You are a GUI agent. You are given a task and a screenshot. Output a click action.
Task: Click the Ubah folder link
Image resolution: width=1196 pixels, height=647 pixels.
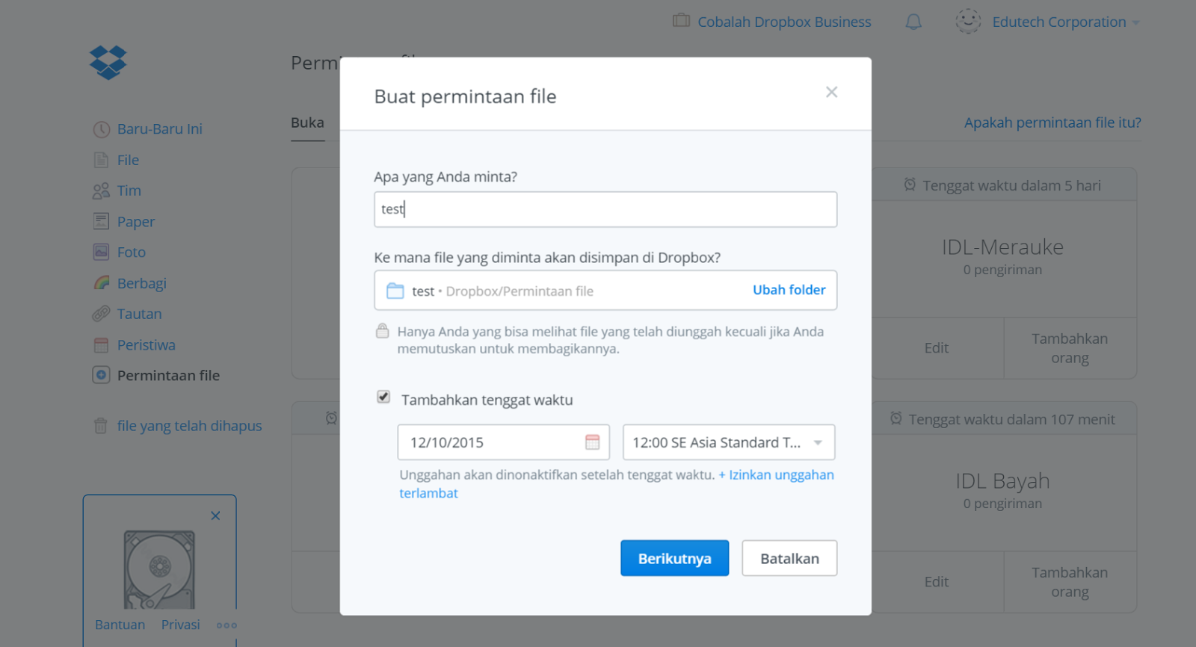[x=789, y=290]
